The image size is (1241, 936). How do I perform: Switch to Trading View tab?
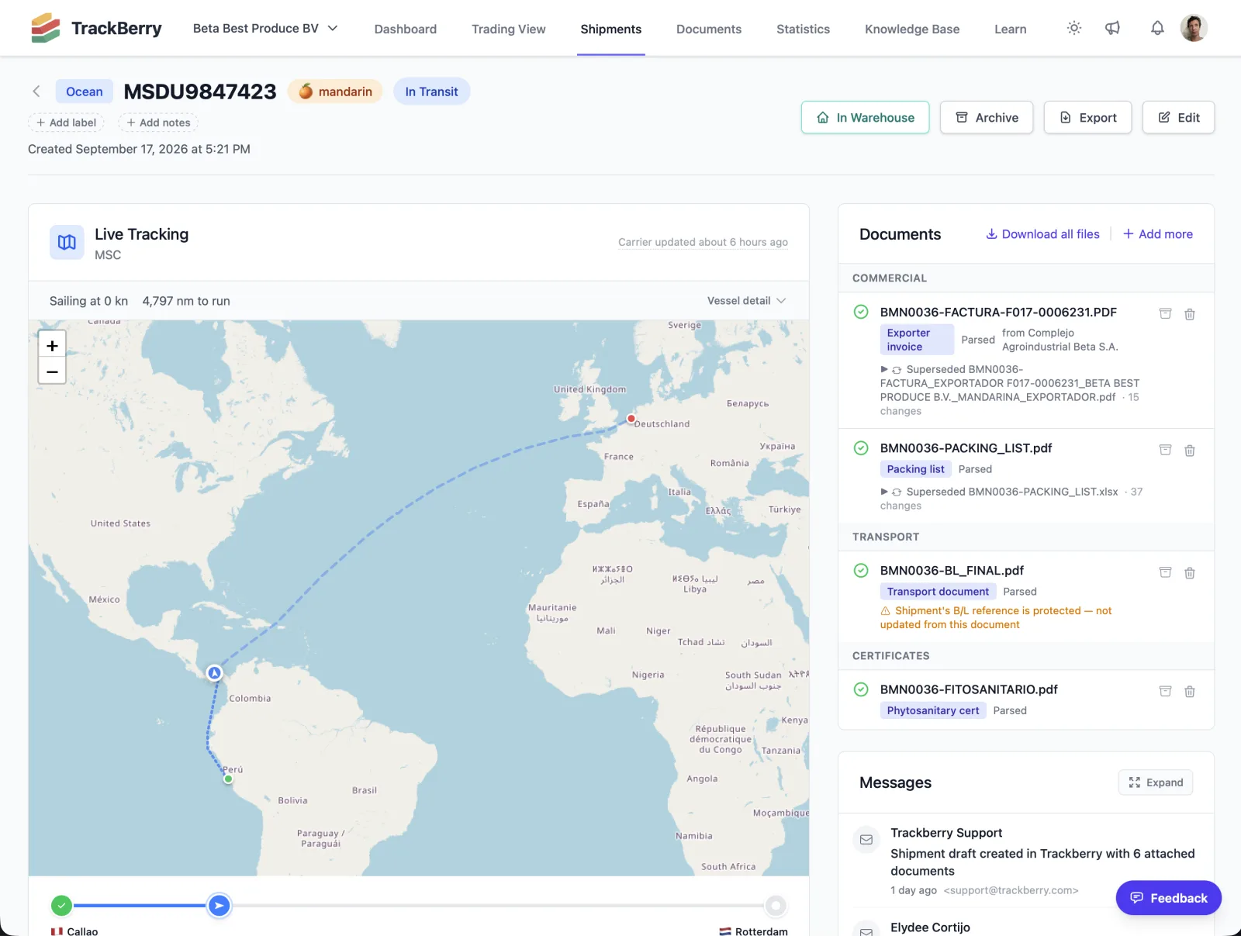[509, 29]
